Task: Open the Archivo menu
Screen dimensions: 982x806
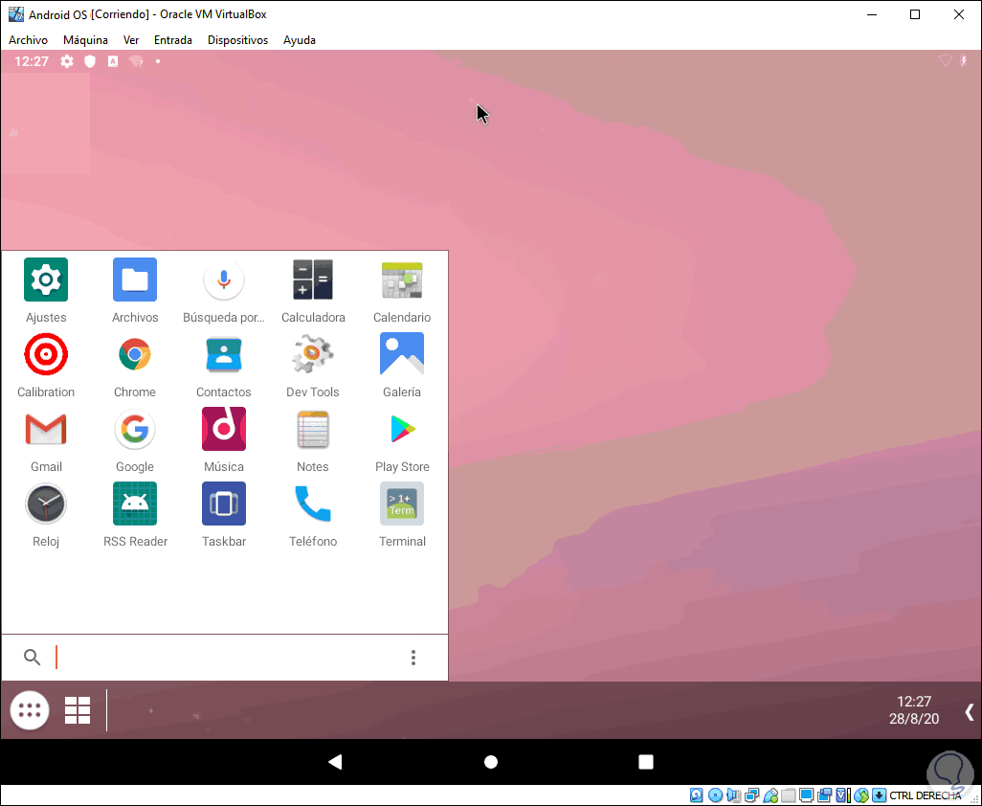Action: pyautogui.click(x=28, y=40)
